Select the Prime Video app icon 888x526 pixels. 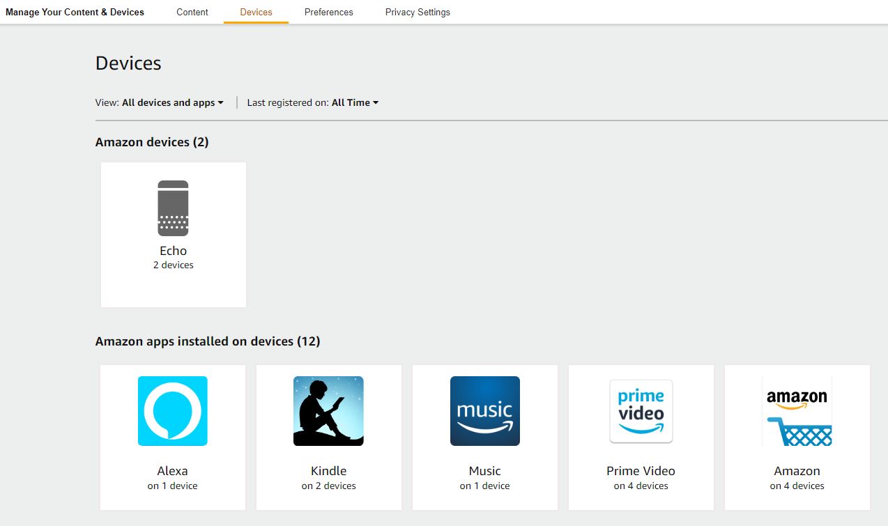pyautogui.click(x=641, y=411)
